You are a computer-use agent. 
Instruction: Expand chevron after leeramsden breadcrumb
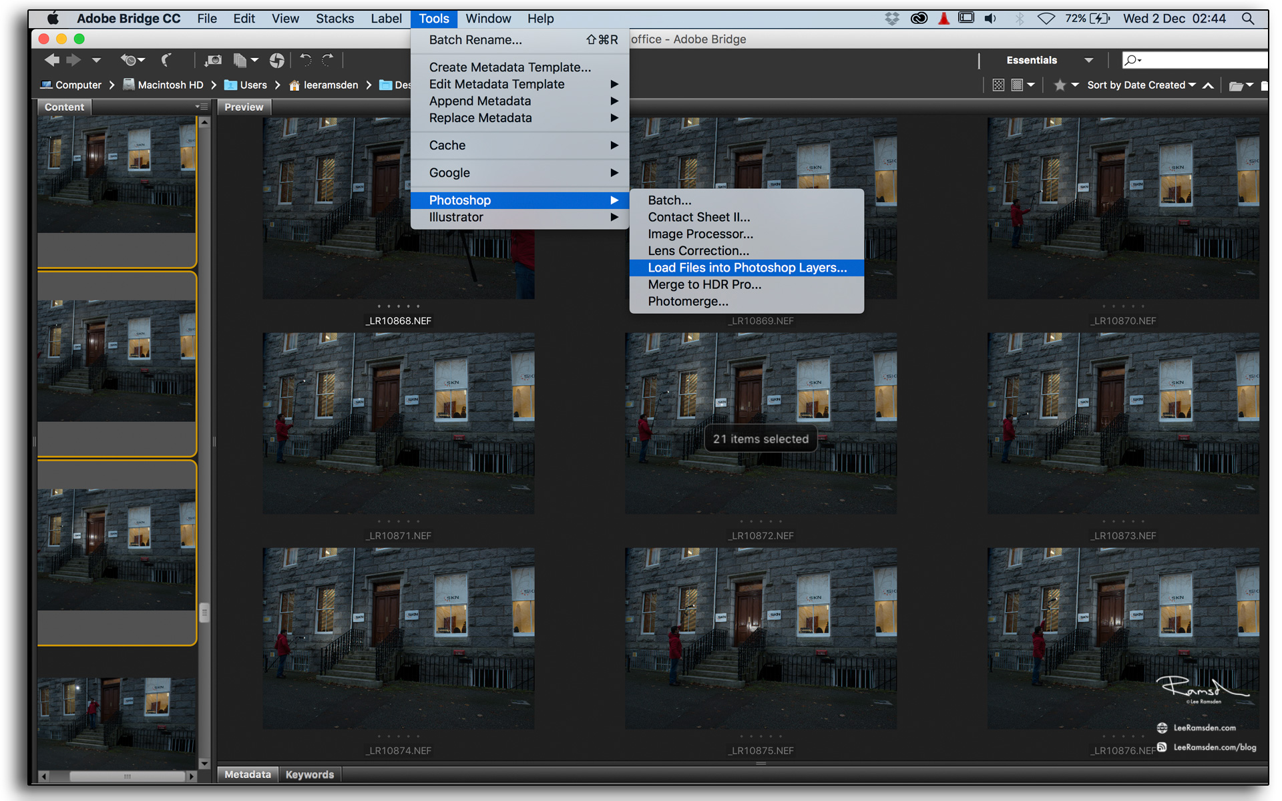coord(369,85)
